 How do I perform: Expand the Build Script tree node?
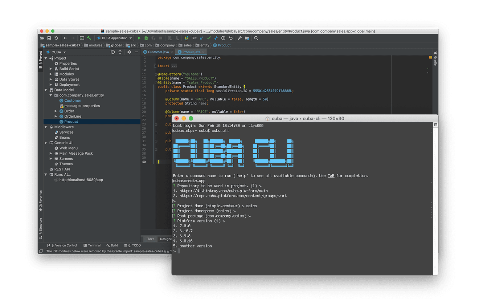pyautogui.click(x=51, y=69)
